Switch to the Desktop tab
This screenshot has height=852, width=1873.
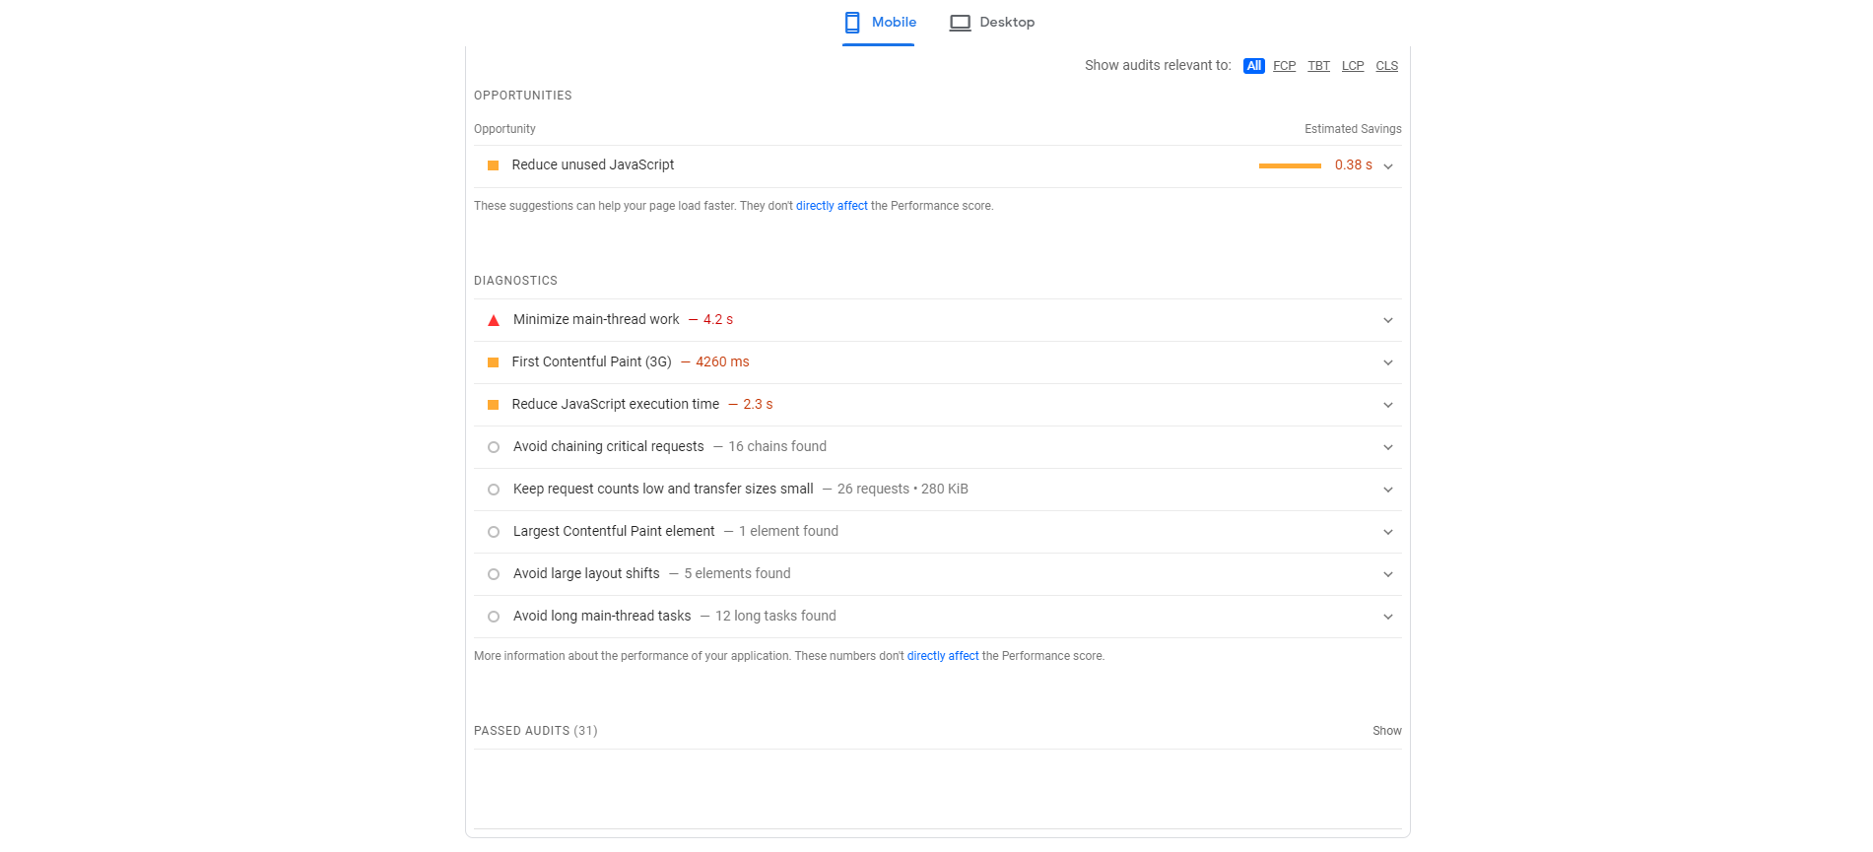pyautogui.click(x=991, y=23)
